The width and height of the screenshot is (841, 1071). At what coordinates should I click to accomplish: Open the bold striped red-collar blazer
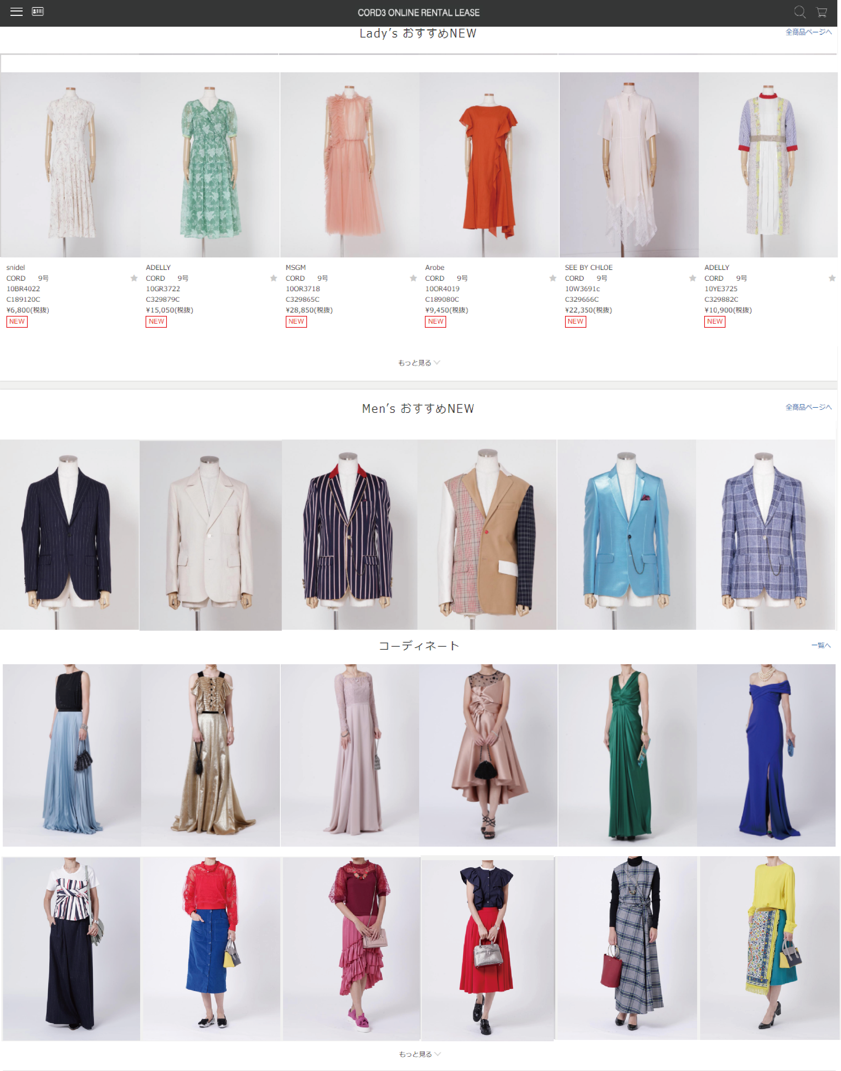(x=350, y=535)
